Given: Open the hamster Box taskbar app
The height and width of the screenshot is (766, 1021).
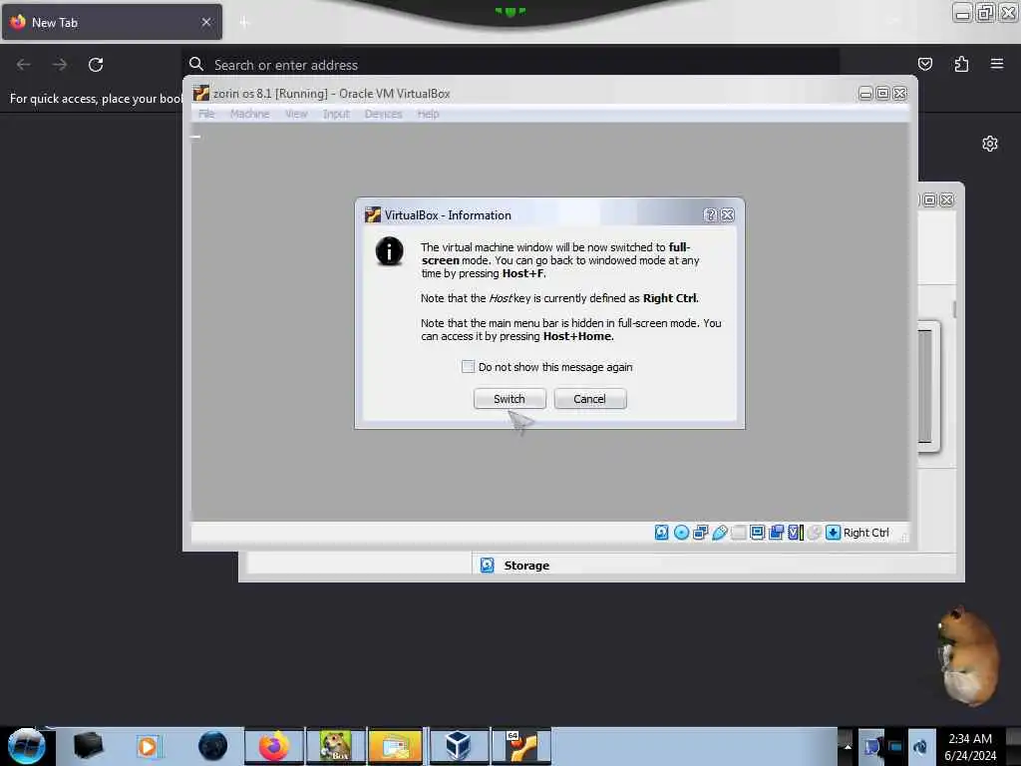Looking at the screenshot, I should pyautogui.click(x=335, y=746).
